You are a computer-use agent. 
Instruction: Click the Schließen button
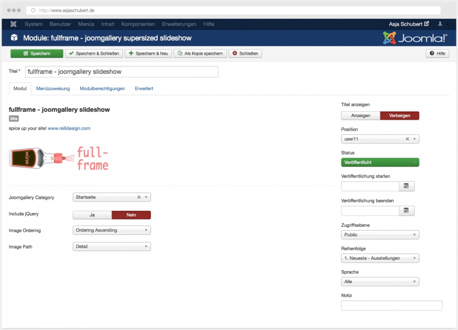click(x=245, y=54)
